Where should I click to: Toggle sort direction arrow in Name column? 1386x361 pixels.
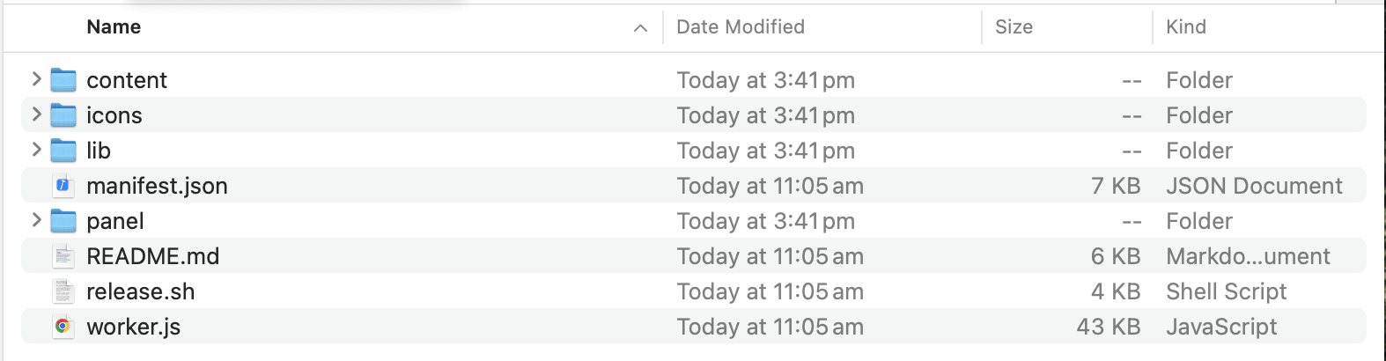pos(640,28)
